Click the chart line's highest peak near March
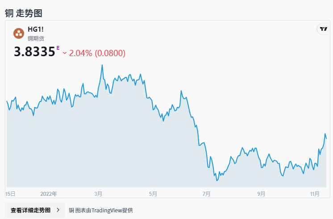The width and height of the screenshot is (333, 219). click(102, 65)
